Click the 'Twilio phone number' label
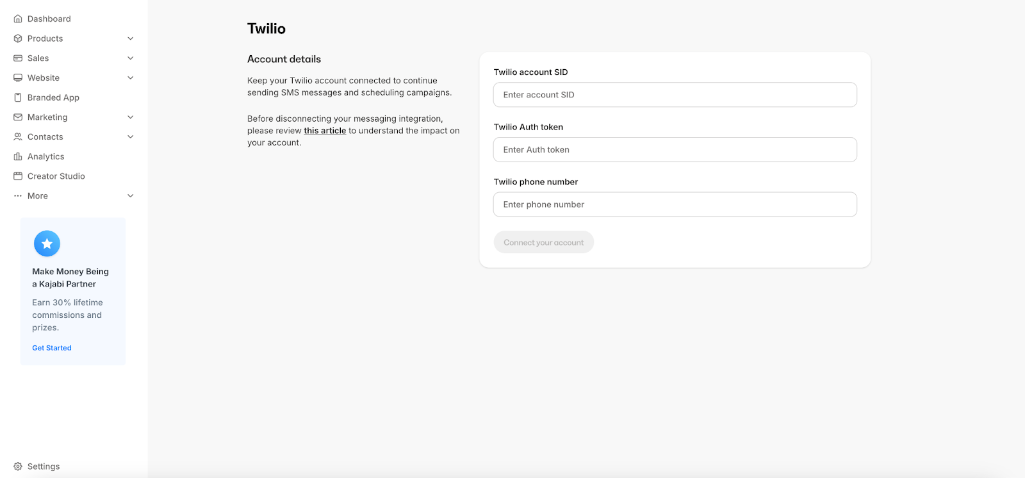Image resolution: width=1025 pixels, height=478 pixels. coord(536,182)
